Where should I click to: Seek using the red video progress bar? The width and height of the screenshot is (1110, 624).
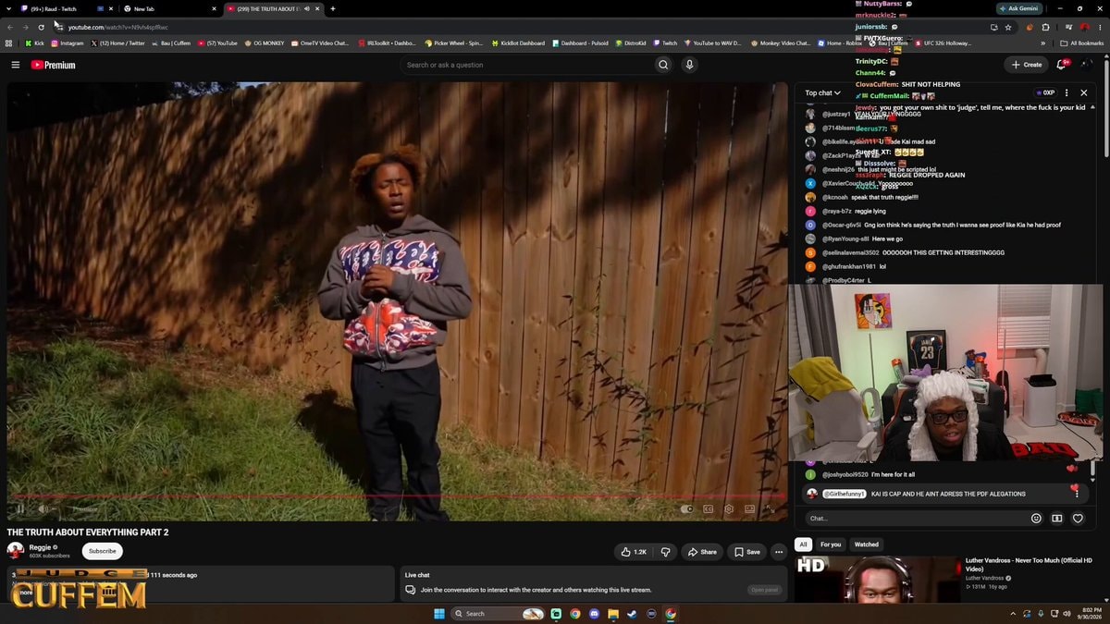398,496
